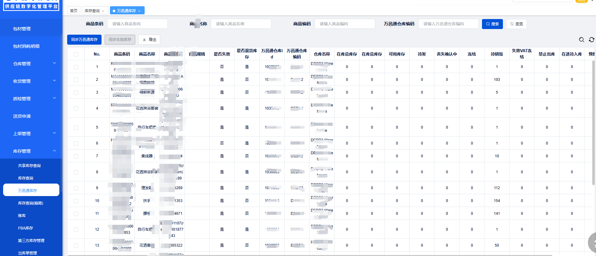Open 共享库存查询 in the sidebar
This screenshot has height=256, width=596.
click(x=29, y=166)
